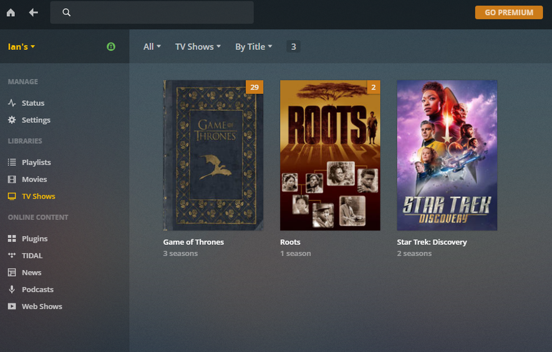This screenshot has width=552, height=352.
Task: Click the TV Shows monitor icon
Action: pos(12,196)
